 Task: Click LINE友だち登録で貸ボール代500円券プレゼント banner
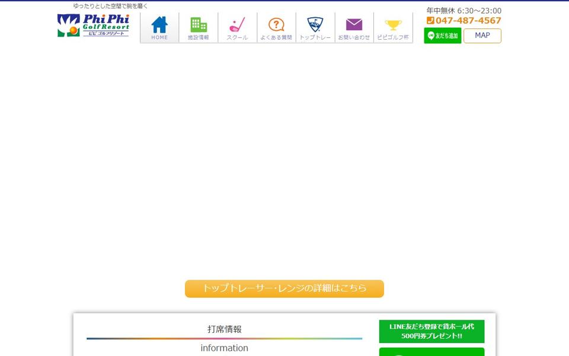(431, 331)
